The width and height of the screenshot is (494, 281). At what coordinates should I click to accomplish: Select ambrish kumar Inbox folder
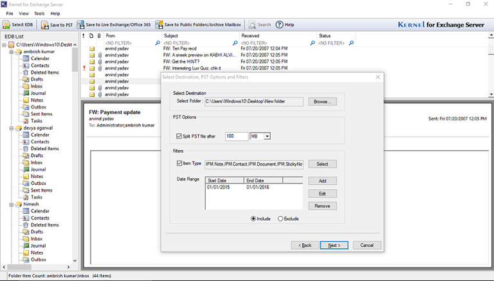pyautogui.click(x=37, y=86)
